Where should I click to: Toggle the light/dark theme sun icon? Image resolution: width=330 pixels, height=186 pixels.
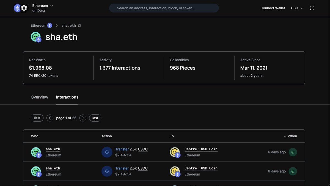pyautogui.click(x=312, y=8)
